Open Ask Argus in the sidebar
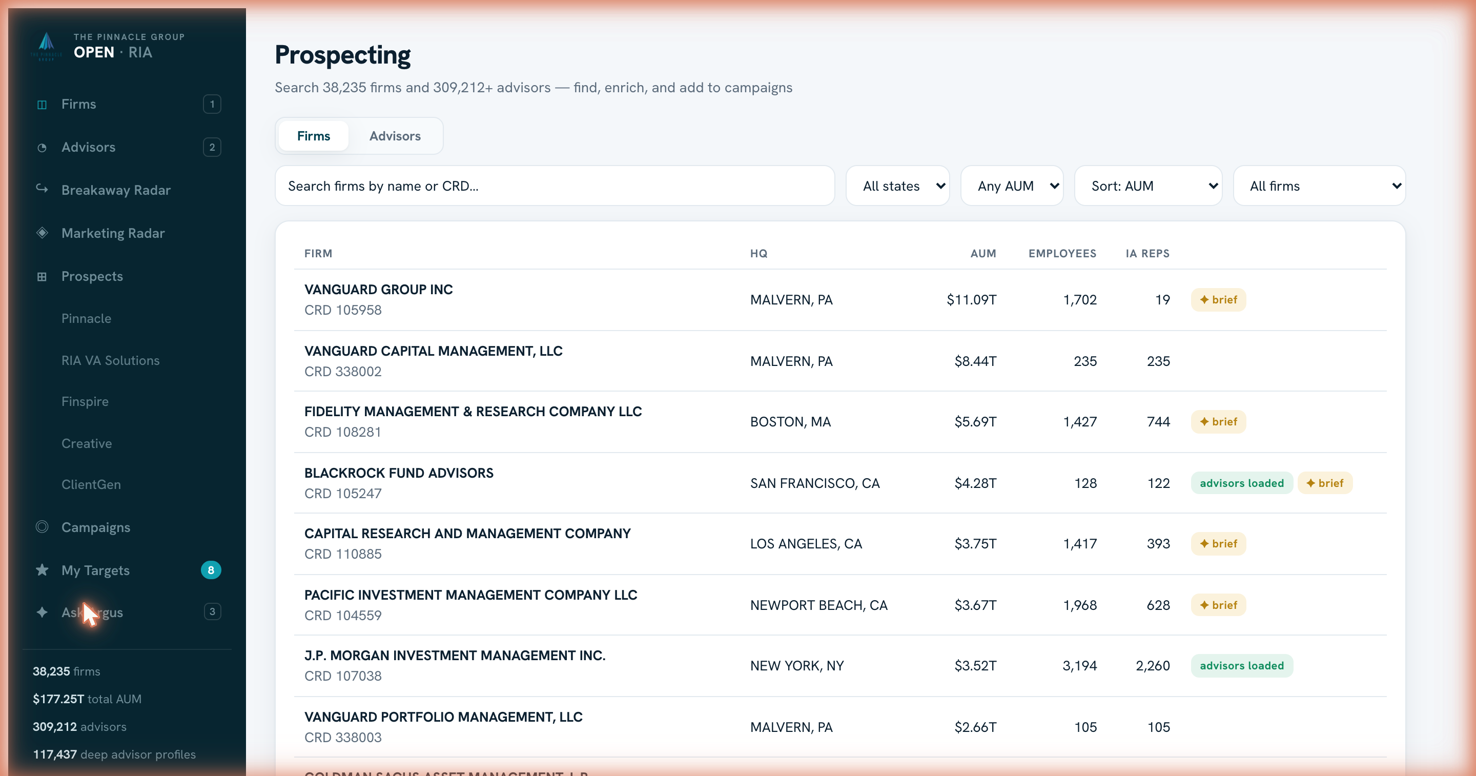This screenshot has height=776, width=1476. point(127,612)
